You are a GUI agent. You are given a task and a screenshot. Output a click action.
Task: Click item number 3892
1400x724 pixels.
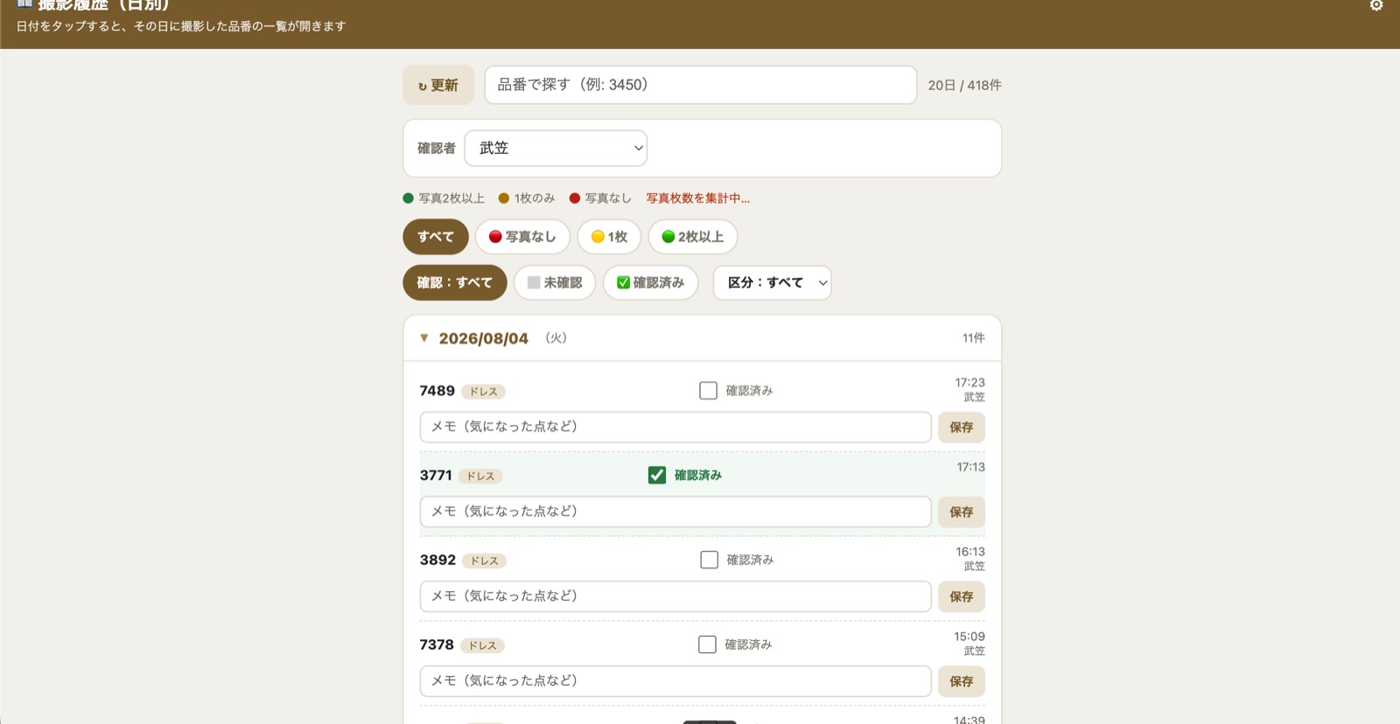[437, 560]
